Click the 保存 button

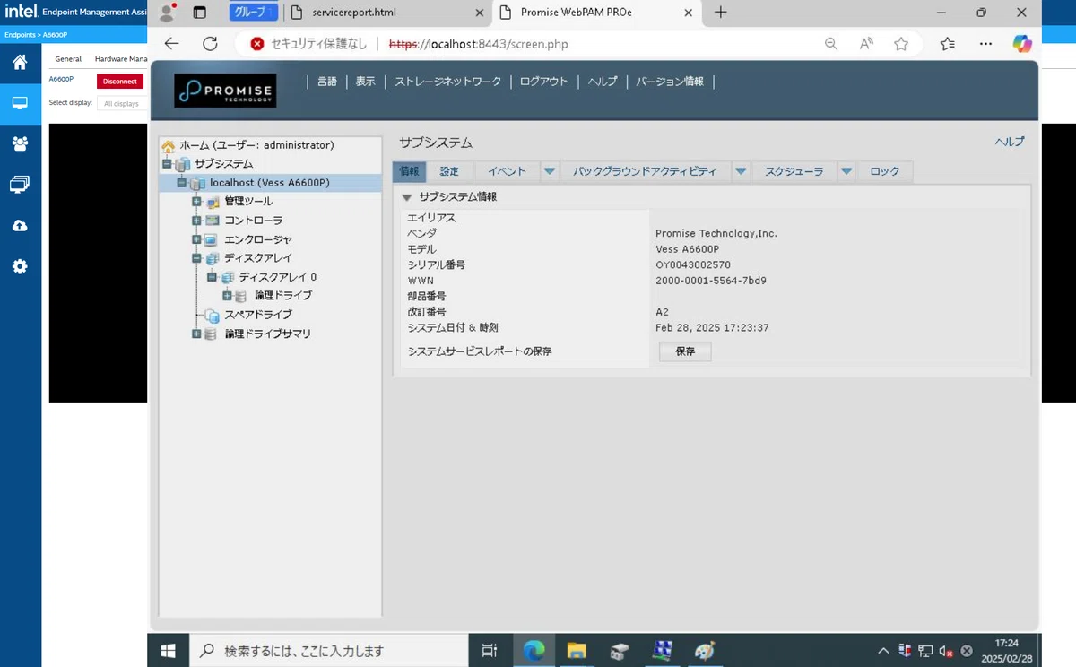(685, 351)
